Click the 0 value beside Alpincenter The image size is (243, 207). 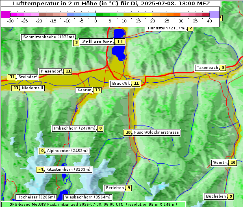tap(42, 151)
